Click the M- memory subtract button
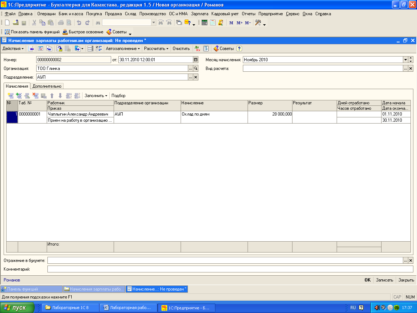The height and width of the screenshot is (313, 417). click(x=248, y=23)
